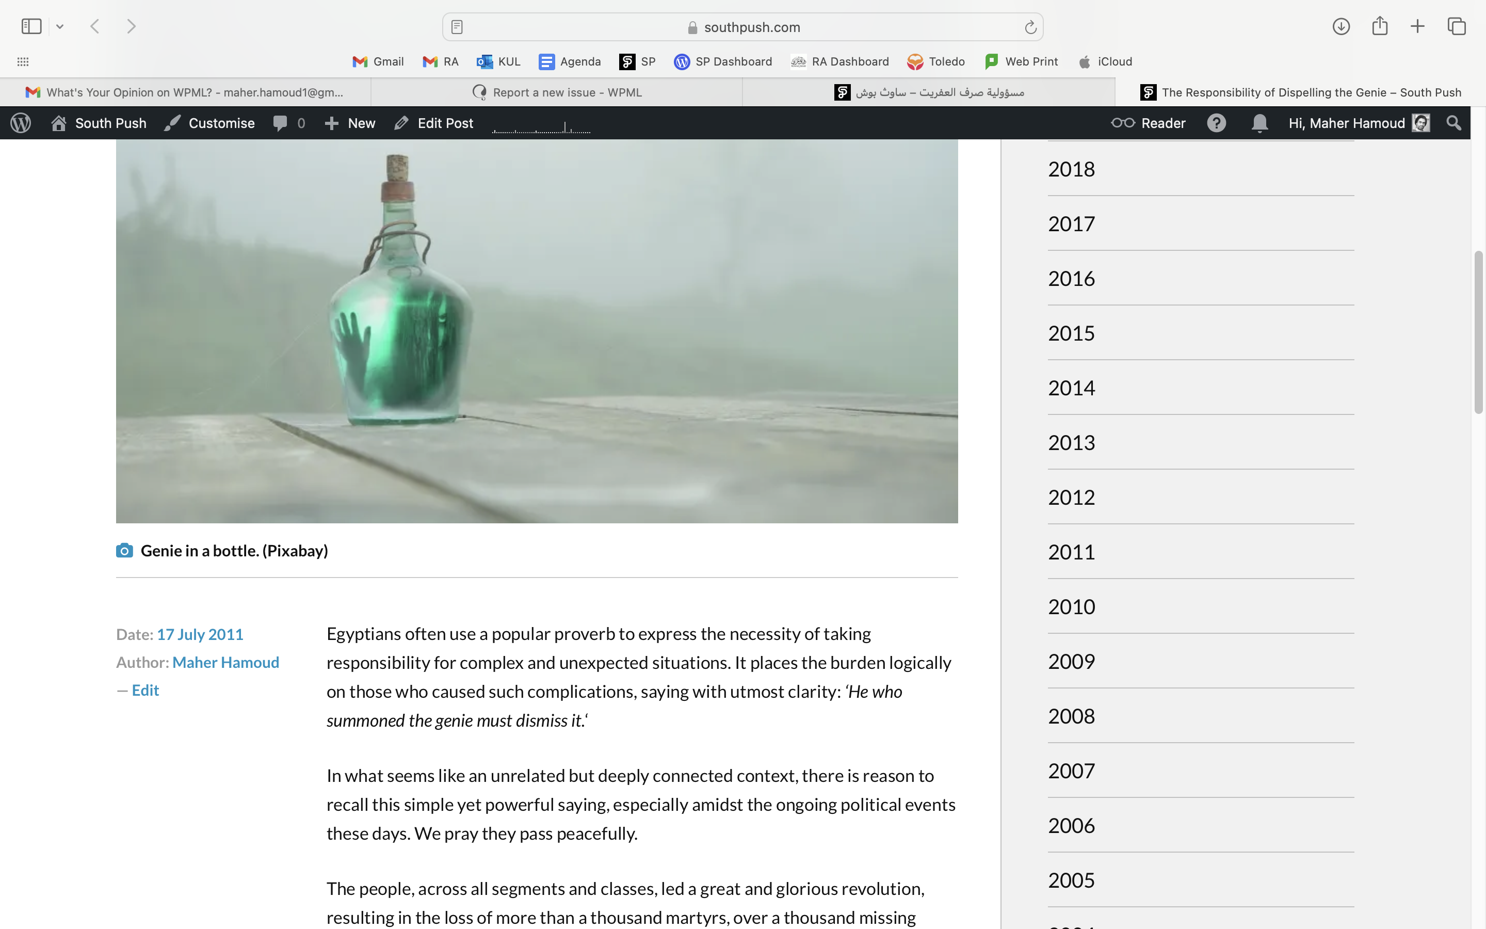Open the 2016 archive link
This screenshot has width=1486, height=929.
(1072, 278)
